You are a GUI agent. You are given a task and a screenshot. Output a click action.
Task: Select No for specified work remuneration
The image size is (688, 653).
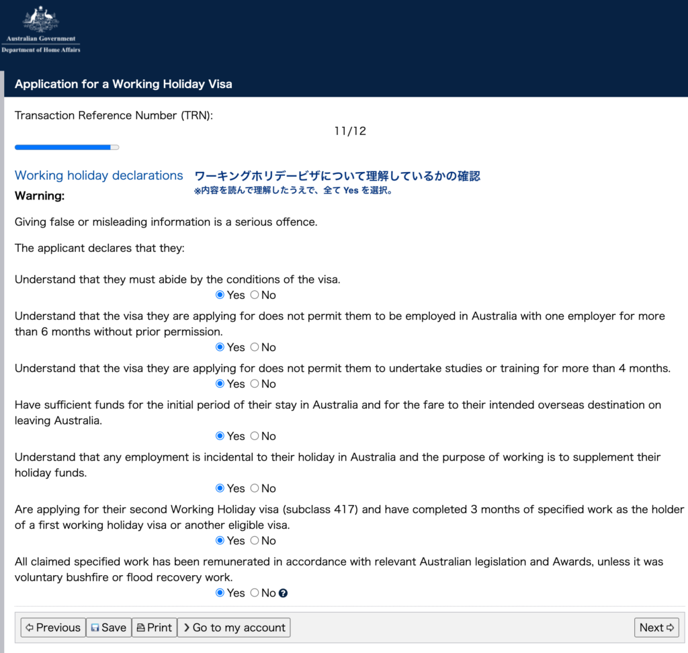[255, 593]
